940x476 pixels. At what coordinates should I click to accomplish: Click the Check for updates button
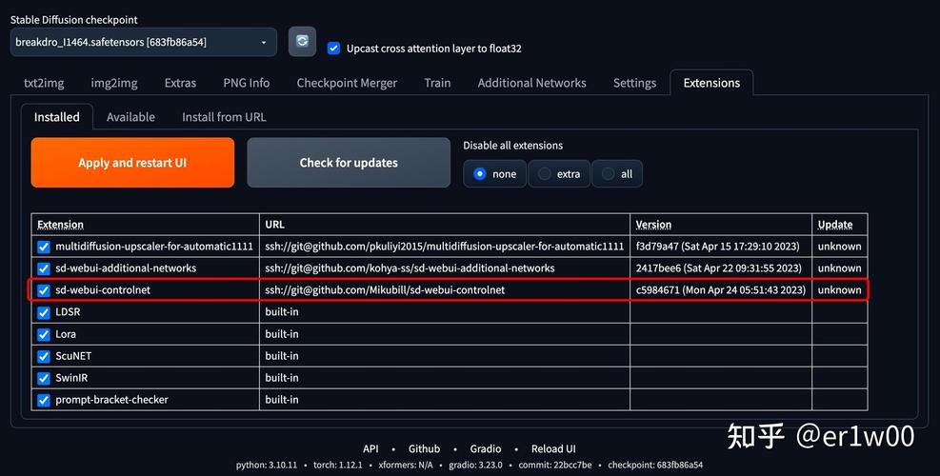pos(349,163)
